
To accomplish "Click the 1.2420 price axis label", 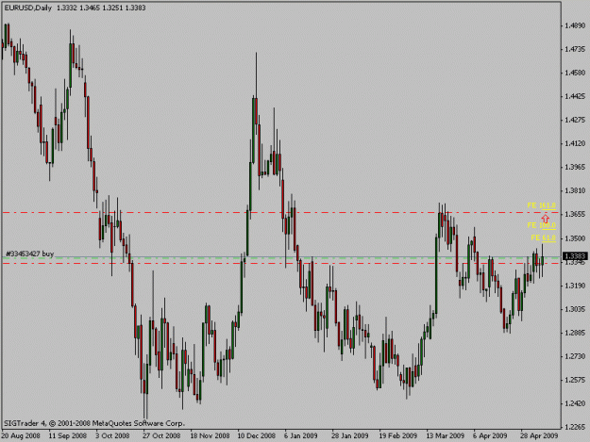I will coord(575,403).
